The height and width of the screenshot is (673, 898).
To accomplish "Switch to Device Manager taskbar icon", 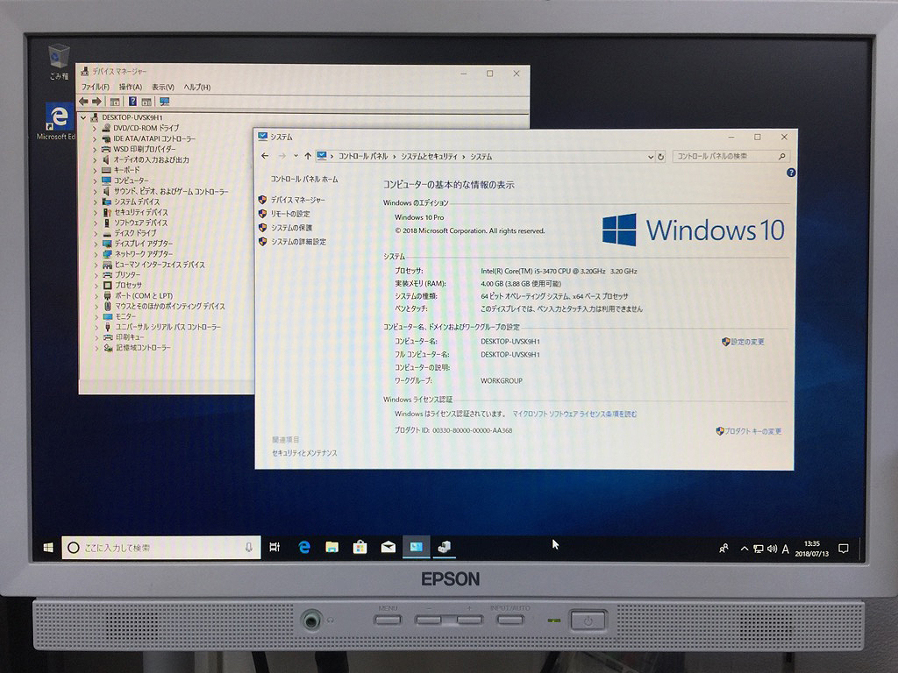I will [445, 547].
